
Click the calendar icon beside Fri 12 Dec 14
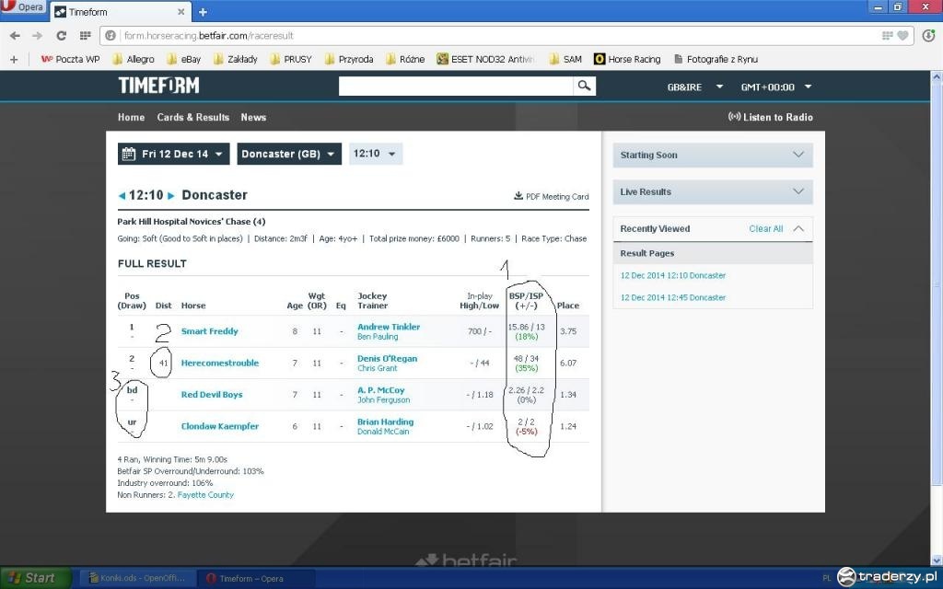point(128,154)
